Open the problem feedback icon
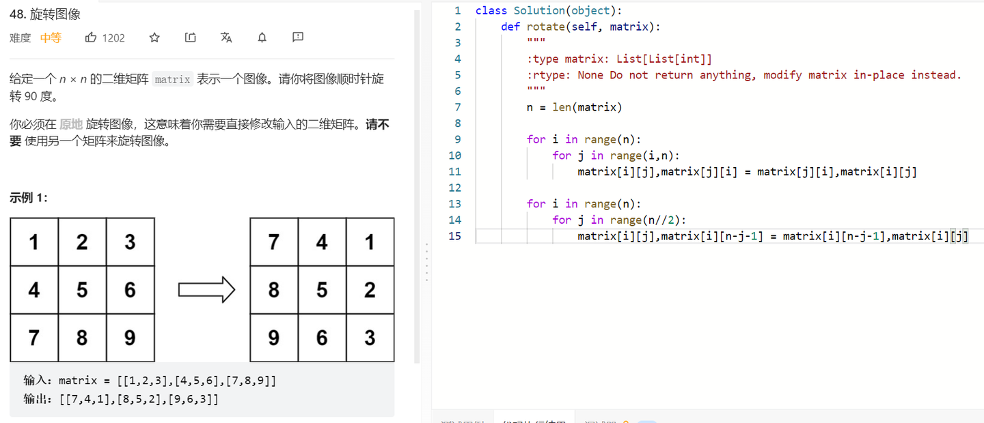984x423 pixels. click(297, 38)
